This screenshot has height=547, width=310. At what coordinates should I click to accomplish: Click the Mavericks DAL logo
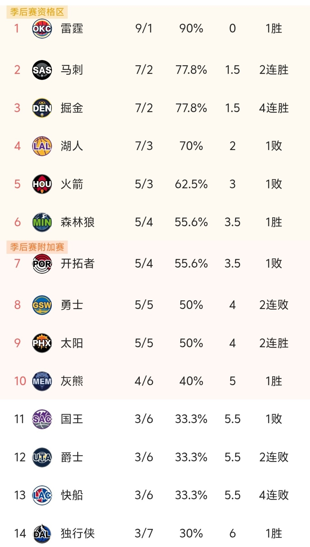(42, 533)
